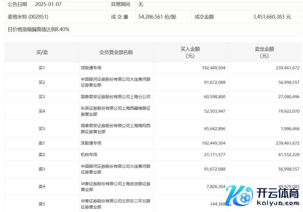Select 国泰君安证券上海分公司 in the 买3 row
303x212 pixels.
(115, 97)
